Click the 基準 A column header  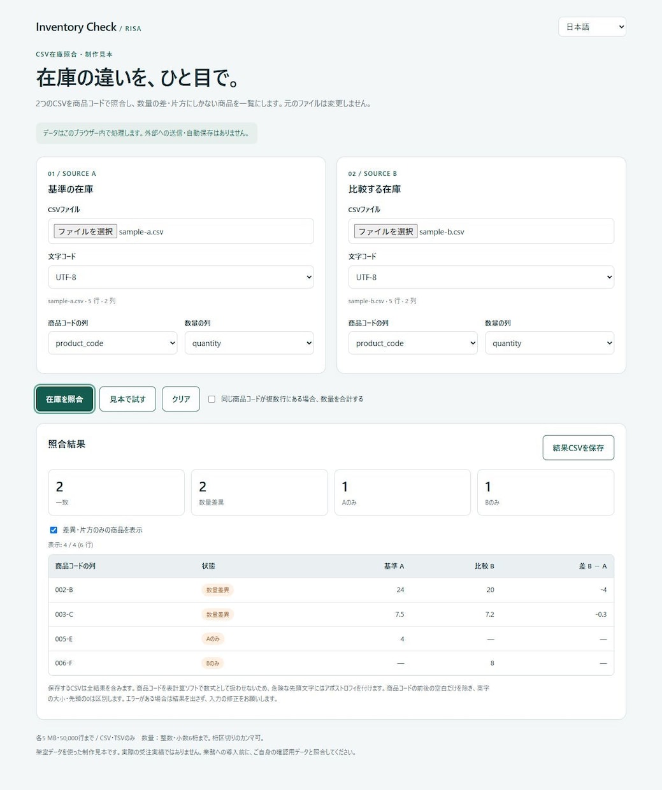click(x=394, y=566)
